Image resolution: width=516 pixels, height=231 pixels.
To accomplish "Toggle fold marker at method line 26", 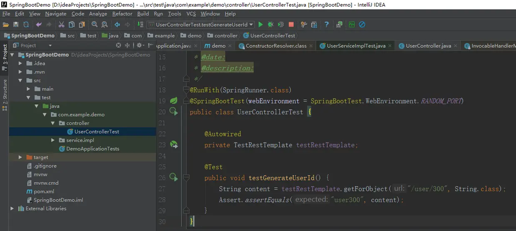I will tap(186, 178).
